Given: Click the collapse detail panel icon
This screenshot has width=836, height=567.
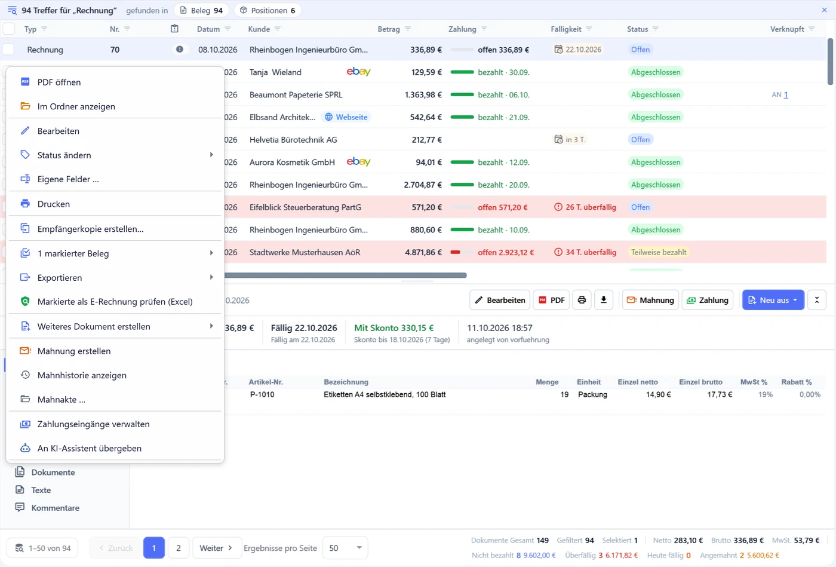Looking at the screenshot, I should [x=817, y=300].
